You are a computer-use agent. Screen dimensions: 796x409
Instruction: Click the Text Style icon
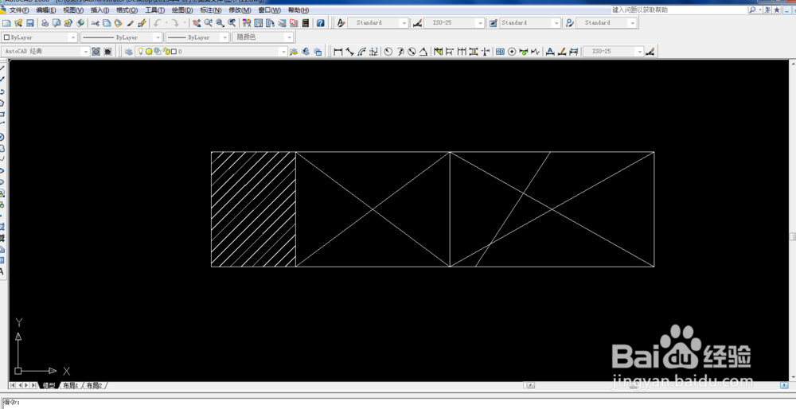[341, 23]
